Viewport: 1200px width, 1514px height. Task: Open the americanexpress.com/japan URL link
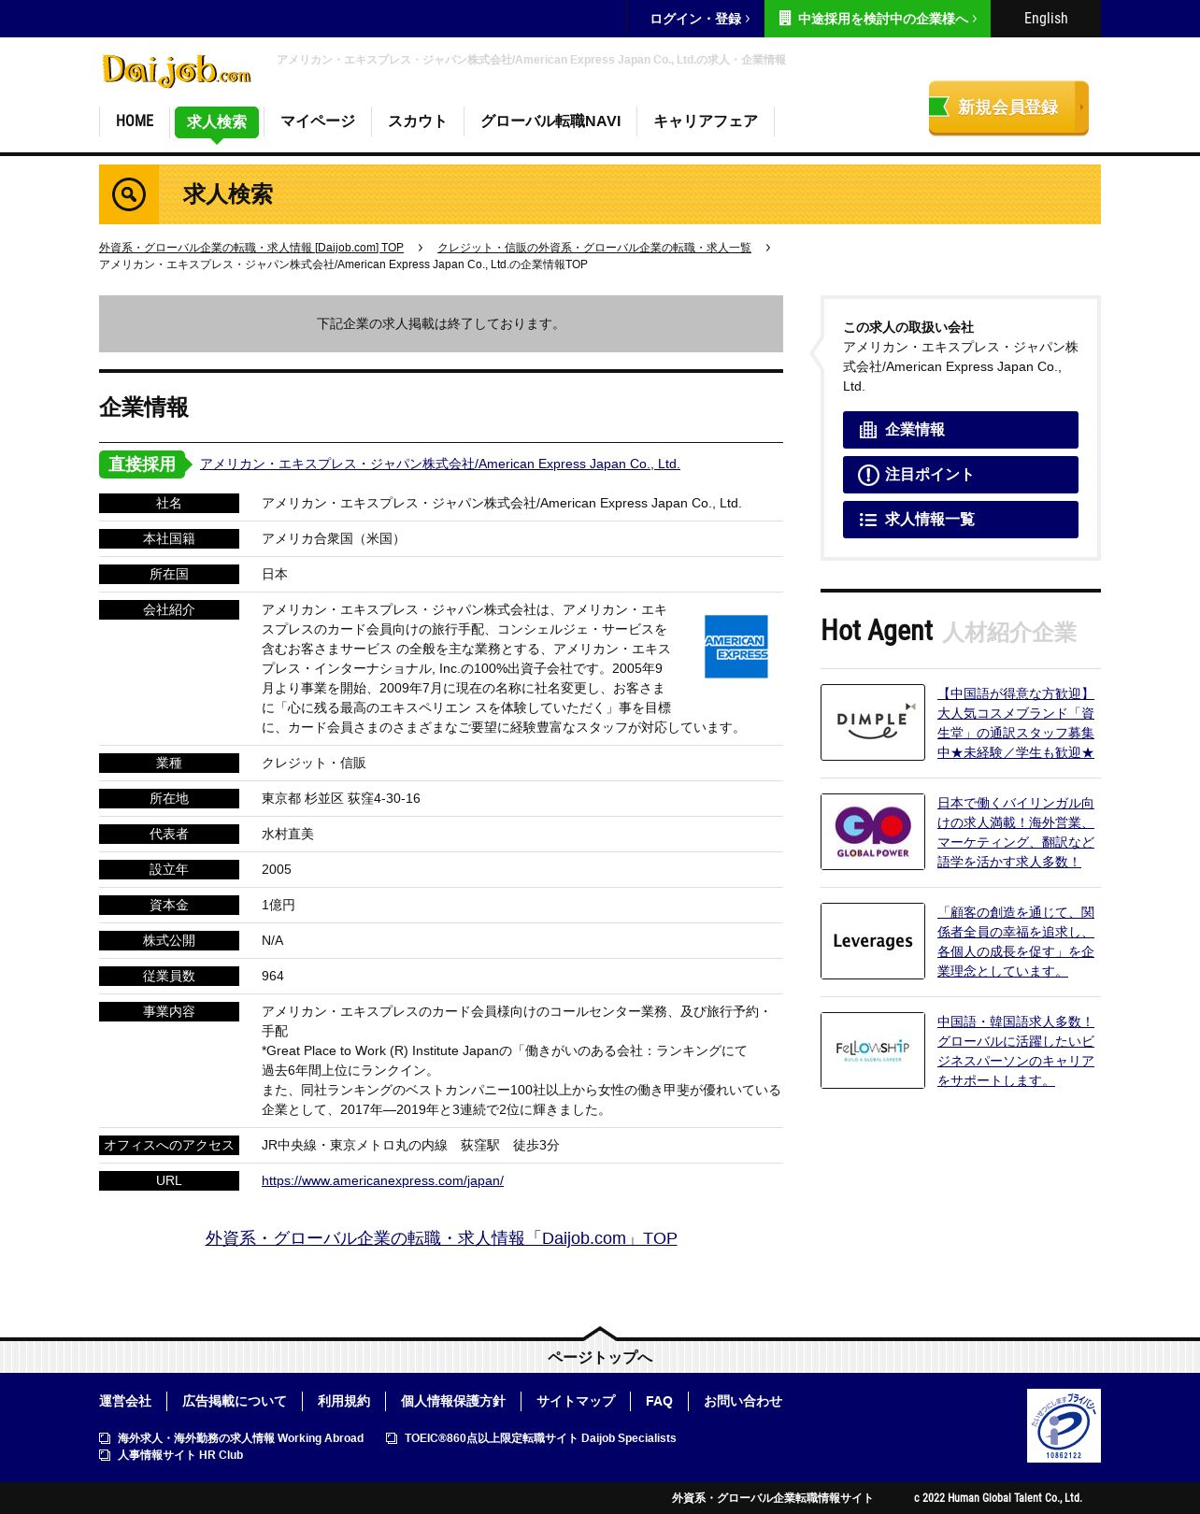tap(382, 1180)
